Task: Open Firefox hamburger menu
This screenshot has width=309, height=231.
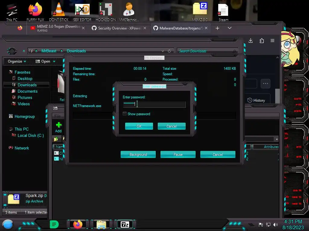Action: click(x=272, y=41)
